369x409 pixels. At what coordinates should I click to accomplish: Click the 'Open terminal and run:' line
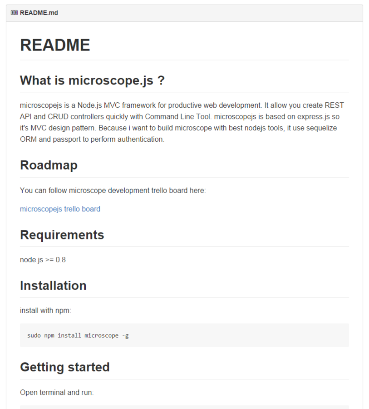(x=57, y=392)
